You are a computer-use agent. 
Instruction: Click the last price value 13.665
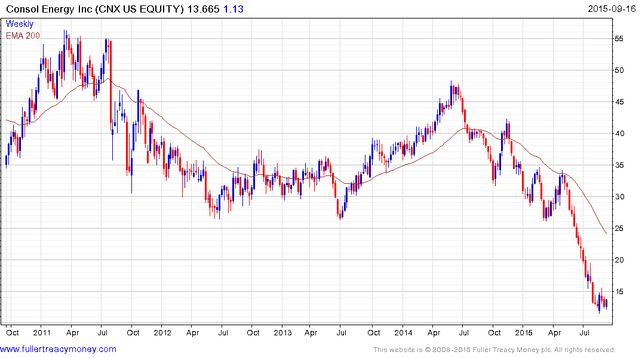pos(204,9)
